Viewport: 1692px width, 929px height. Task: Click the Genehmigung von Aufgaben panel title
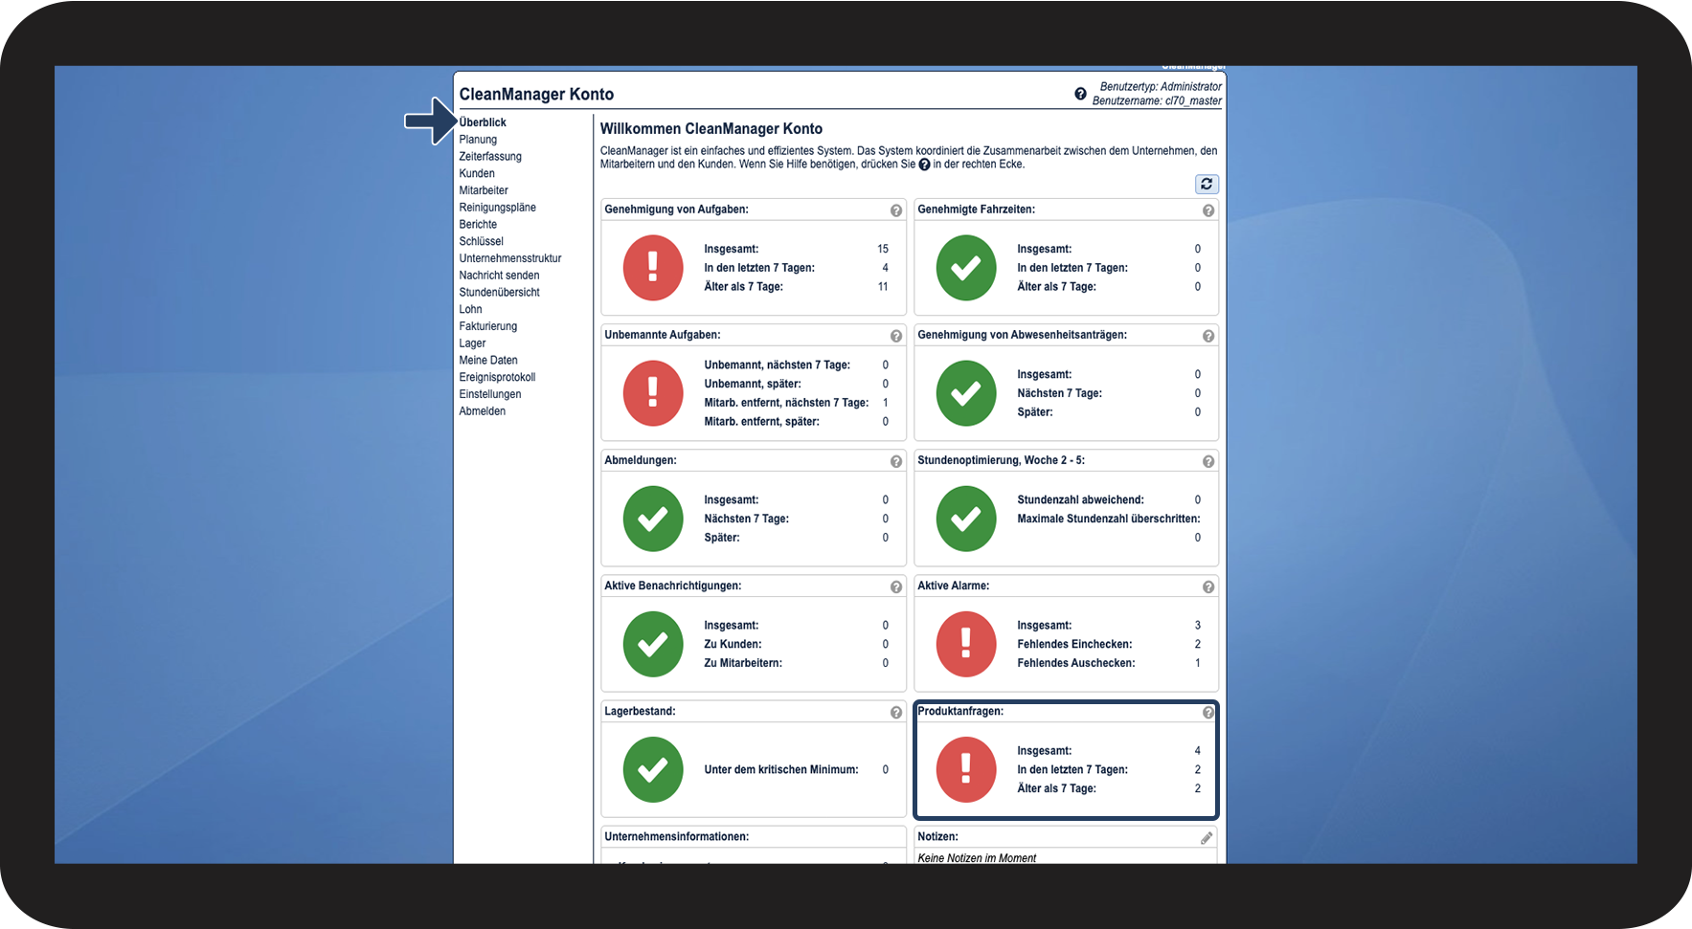[676, 210]
